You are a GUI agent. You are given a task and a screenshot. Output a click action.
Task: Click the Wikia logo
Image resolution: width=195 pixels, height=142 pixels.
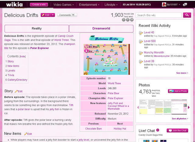pyautogui.click(x=14, y=5)
